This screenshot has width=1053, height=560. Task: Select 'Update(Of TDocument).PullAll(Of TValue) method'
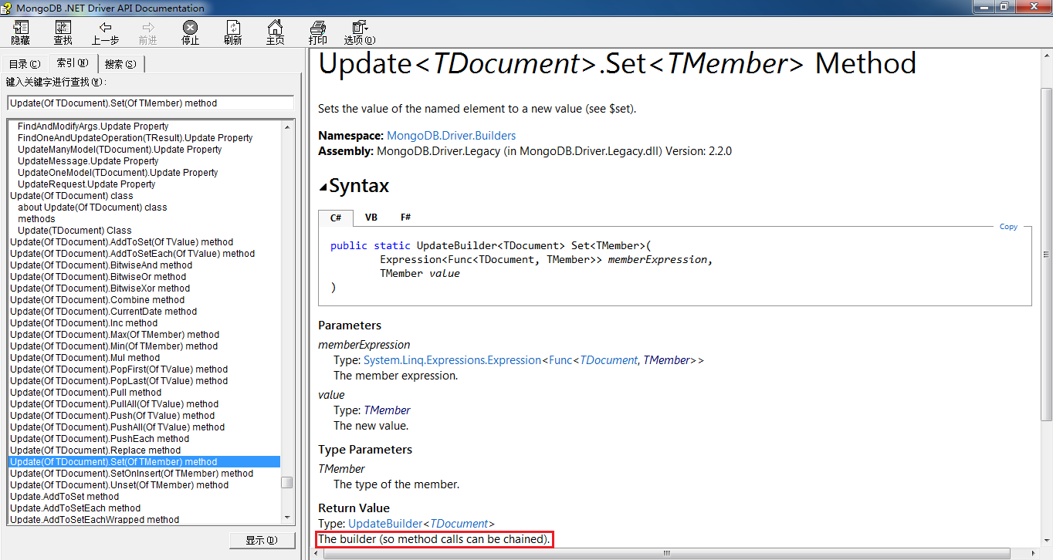pos(114,404)
